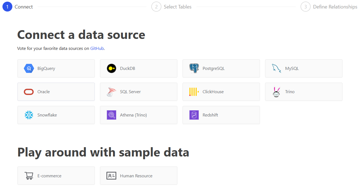The width and height of the screenshot is (358, 188).
Task: Click the E-commerce shopping cart icon
Action: coord(29,176)
